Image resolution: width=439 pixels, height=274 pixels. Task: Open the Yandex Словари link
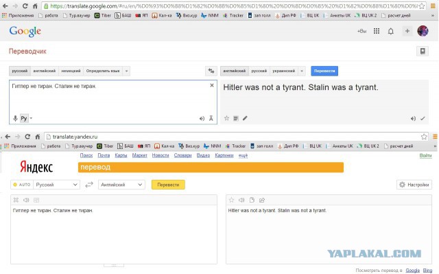(x=182, y=155)
